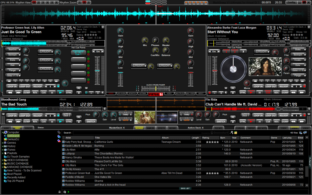Click the audio crossfader
This screenshot has width=312, height=195.
pos(156,88)
